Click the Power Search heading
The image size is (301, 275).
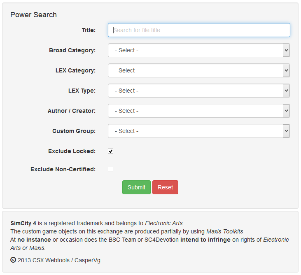pyautogui.click(x=34, y=15)
